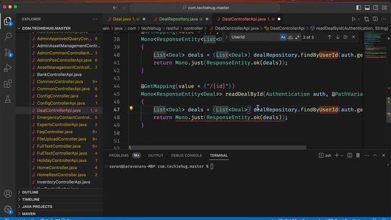This screenshot has width=391, height=220.
Task: Close the bottom panel
Action: coord(383,155)
